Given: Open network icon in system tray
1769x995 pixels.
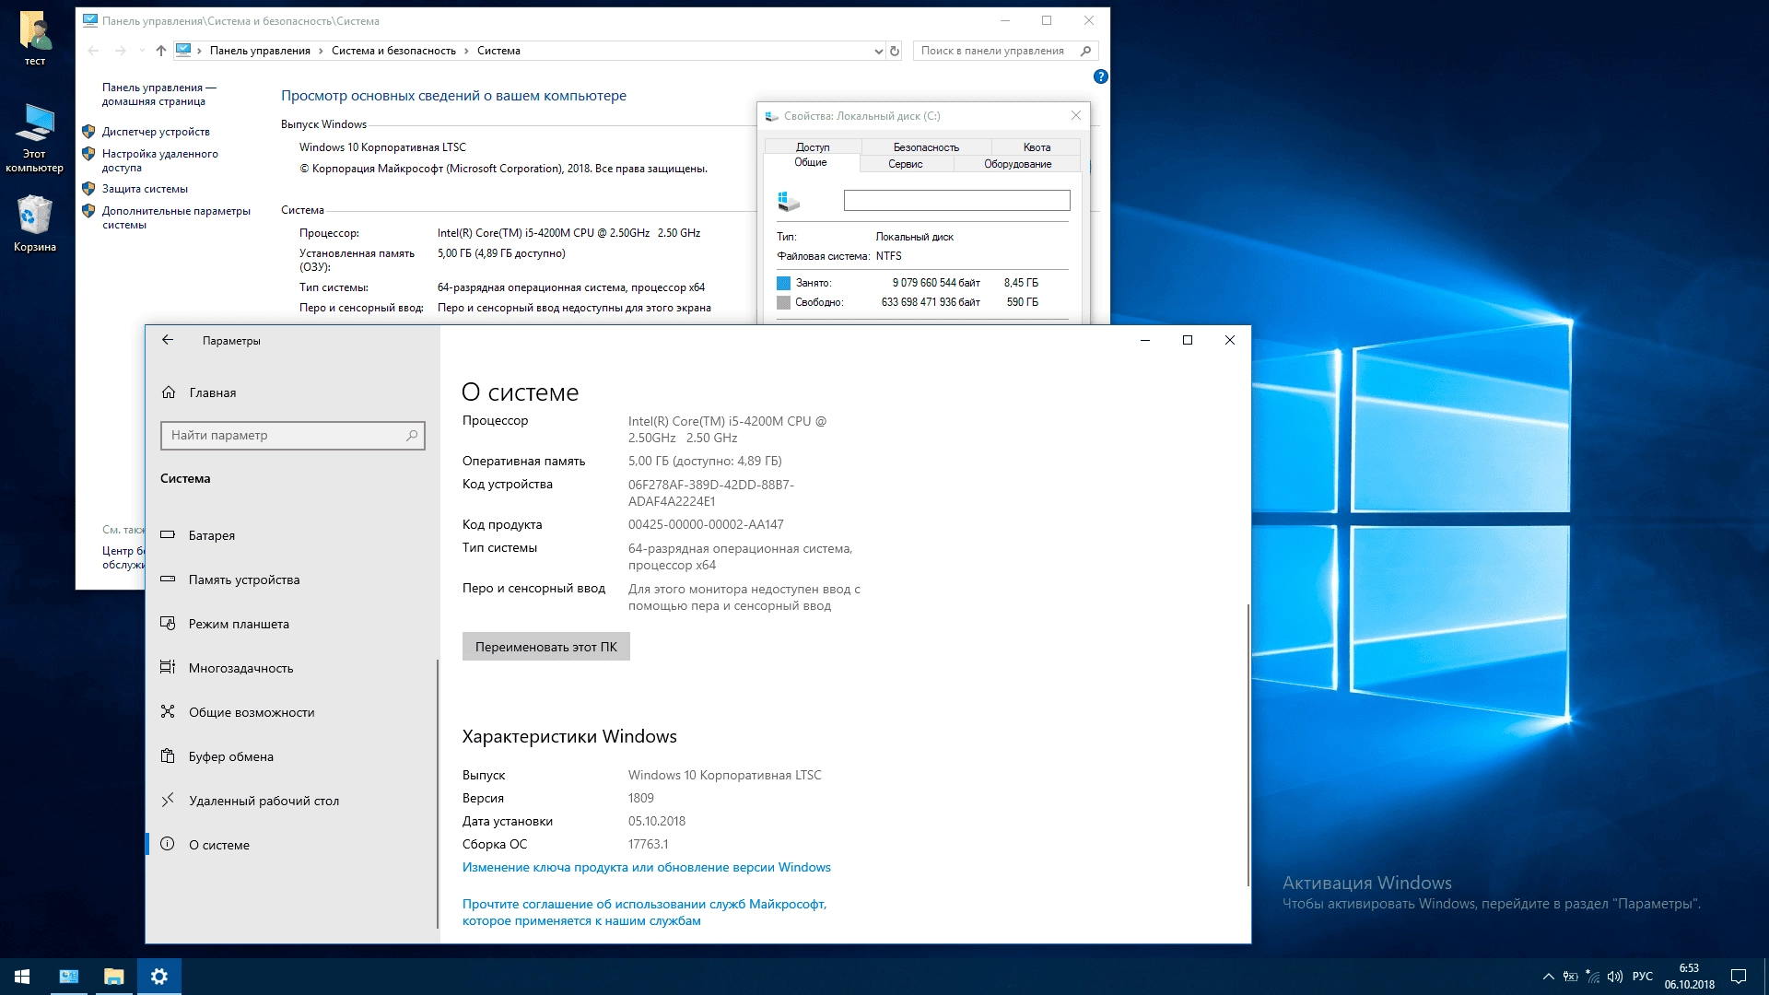Looking at the screenshot, I should pyautogui.click(x=1593, y=977).
